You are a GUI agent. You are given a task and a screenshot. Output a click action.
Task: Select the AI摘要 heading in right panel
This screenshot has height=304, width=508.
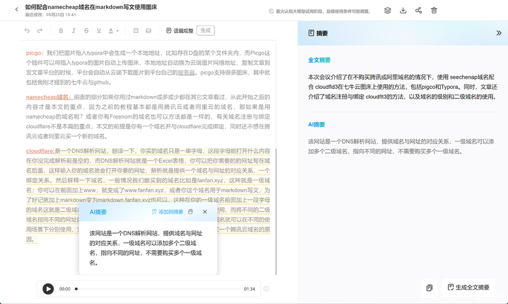click(x=316, y=124)
